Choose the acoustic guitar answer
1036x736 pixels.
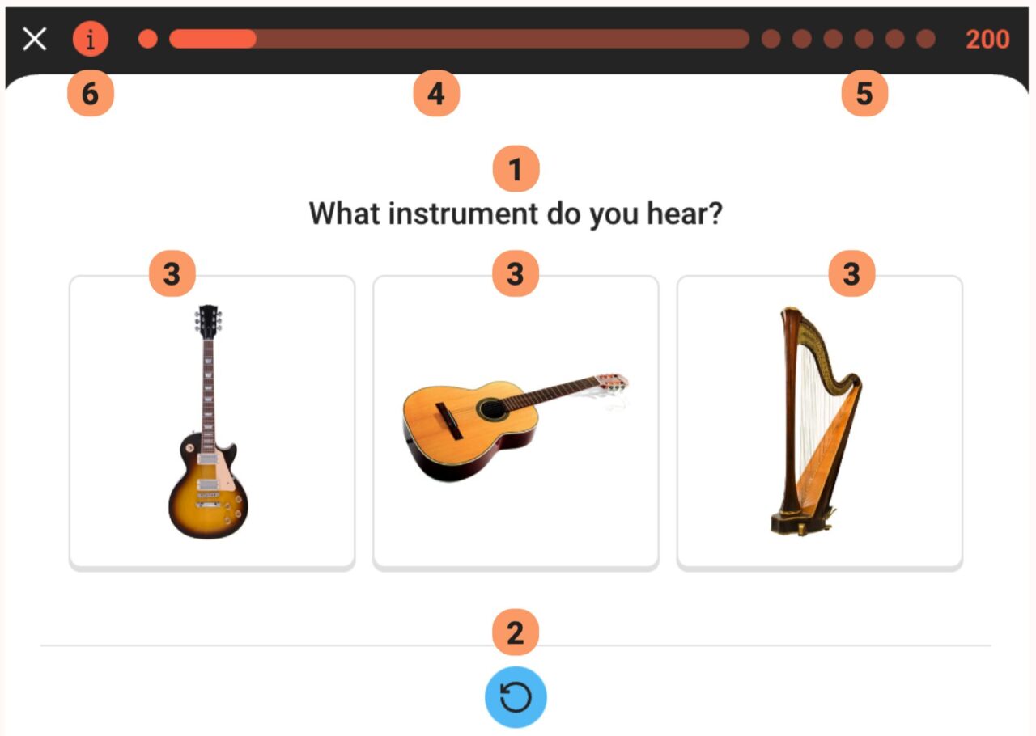point(516,422)
